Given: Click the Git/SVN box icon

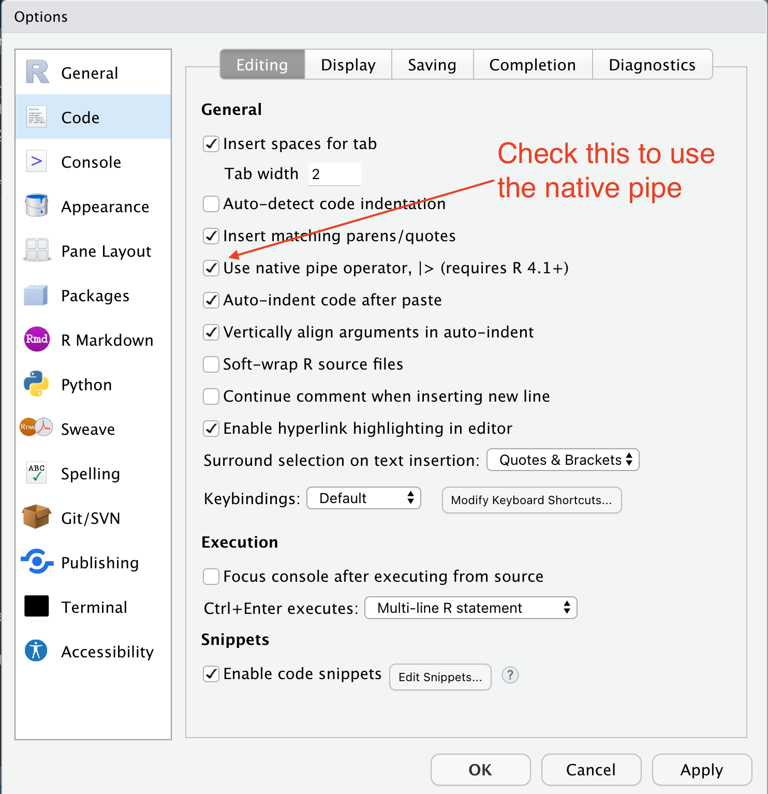Looking at the screenshot, I should pos(36,517).
